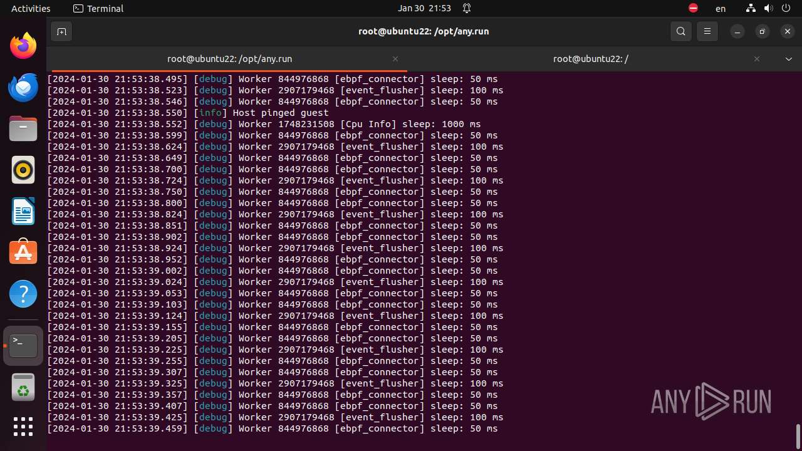Open the Trash

(23, 388)
